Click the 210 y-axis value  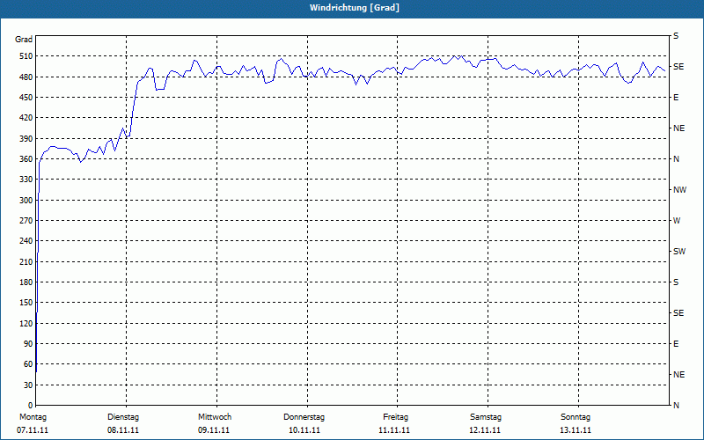26,261
